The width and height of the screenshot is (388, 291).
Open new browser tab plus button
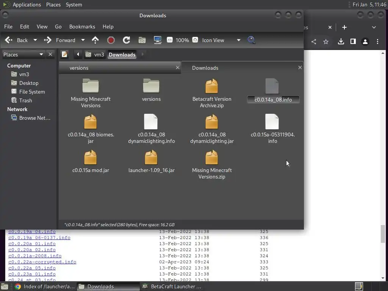[x=344, y=27]
